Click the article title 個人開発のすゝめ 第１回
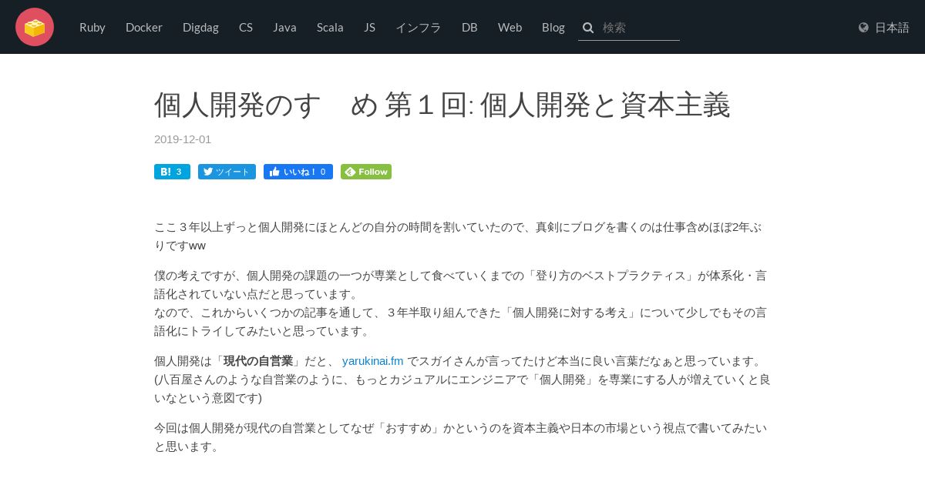925x485 pixels. tap(442, 105)
